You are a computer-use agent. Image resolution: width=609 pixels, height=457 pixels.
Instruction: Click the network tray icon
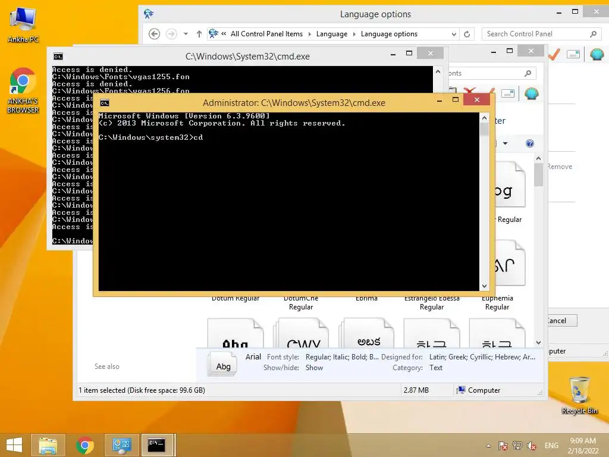(x=517, y=446)
